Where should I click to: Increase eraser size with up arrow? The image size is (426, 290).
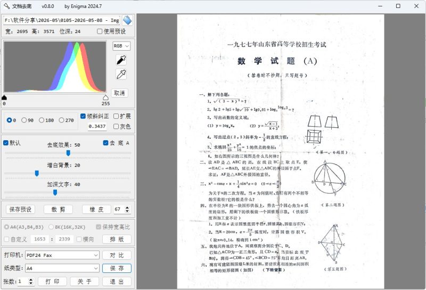pos(127,207)
